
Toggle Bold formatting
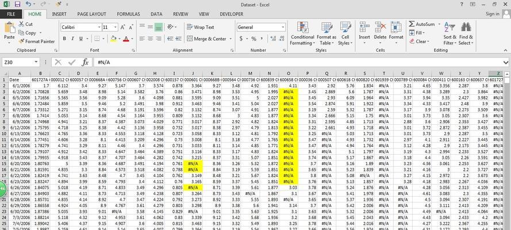coord(64,39)
